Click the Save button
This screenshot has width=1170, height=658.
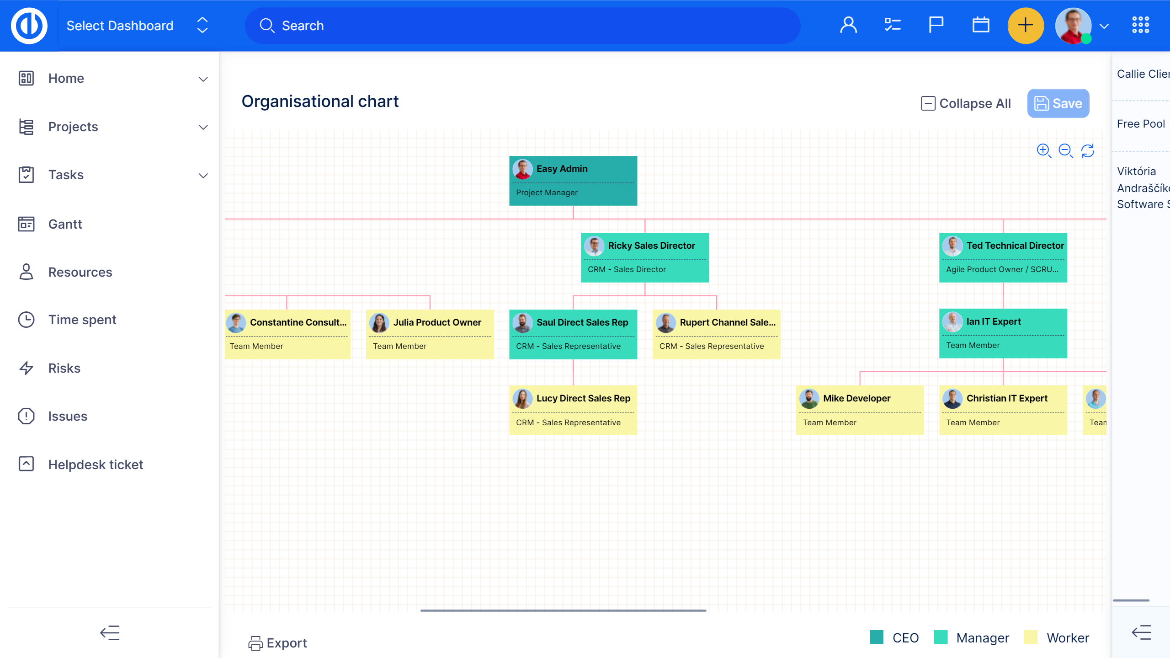point(1058,103)
